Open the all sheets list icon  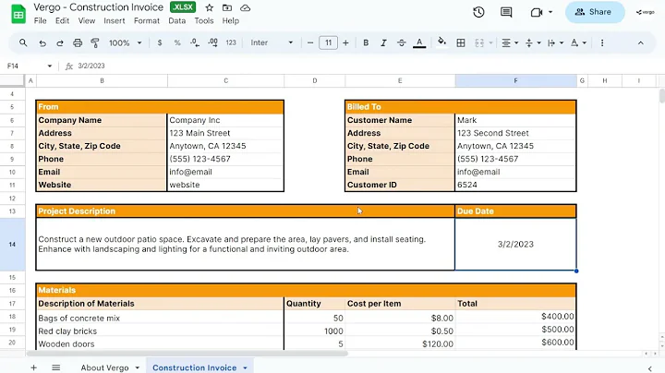(56, 367)
